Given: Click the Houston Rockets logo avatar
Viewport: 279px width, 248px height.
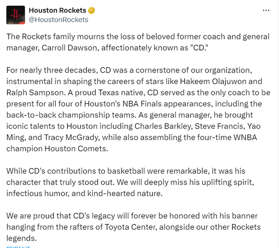Looking at the screenshot, I should (x=16, y=15).
